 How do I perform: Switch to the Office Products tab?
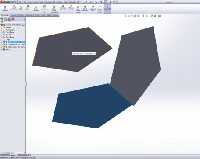pos(53,15)
